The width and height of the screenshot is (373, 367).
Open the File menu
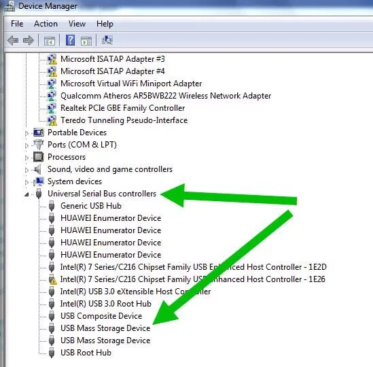click(x=17, y=24)
